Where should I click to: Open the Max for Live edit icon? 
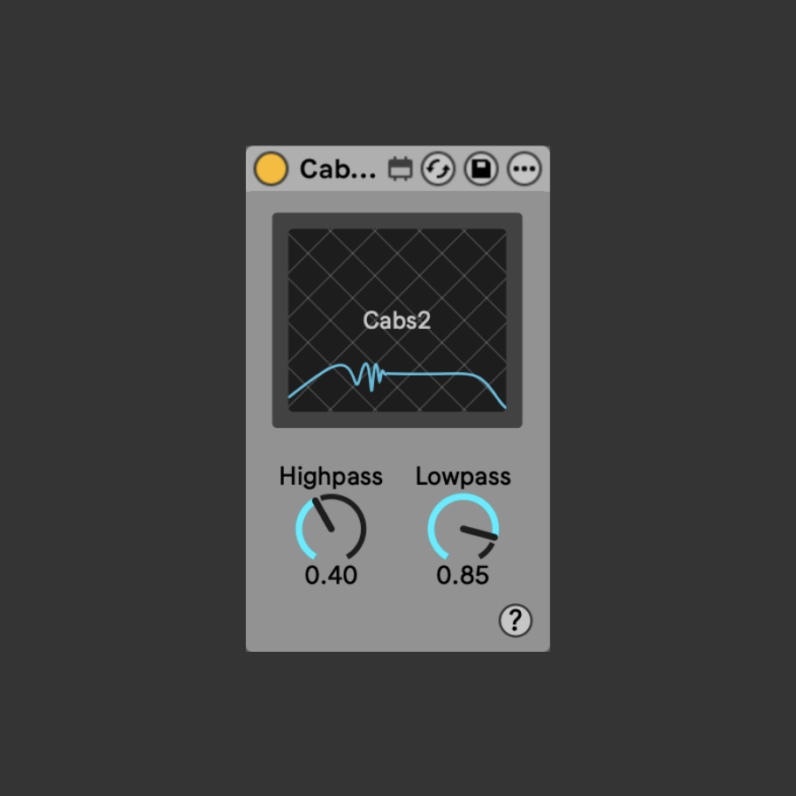click(x=400, y=169)
